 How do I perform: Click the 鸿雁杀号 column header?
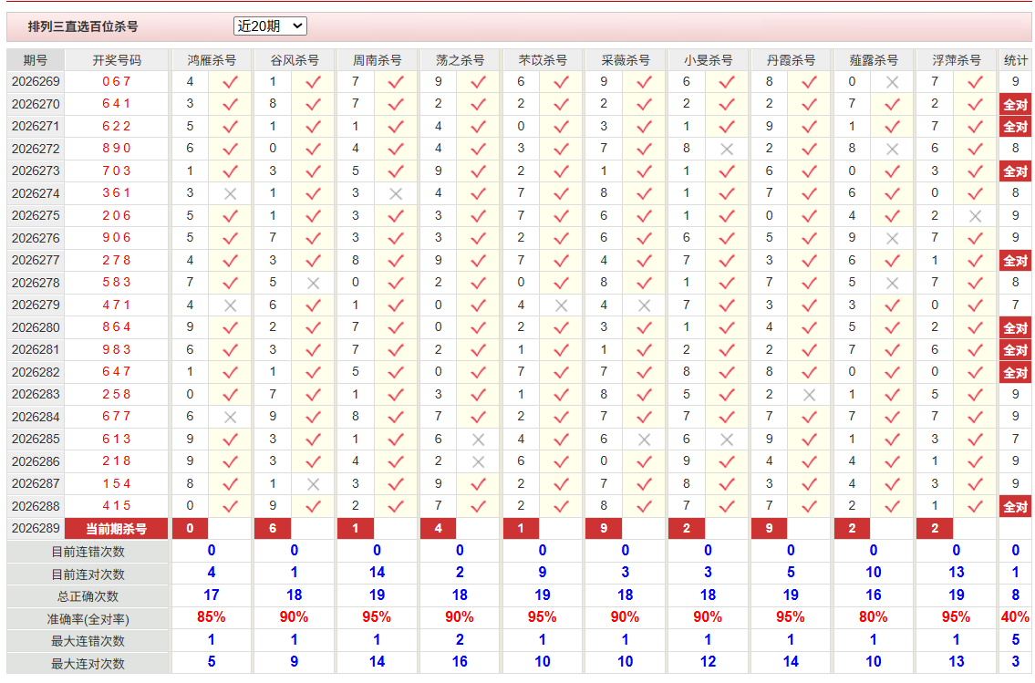(x=212, y=60)
